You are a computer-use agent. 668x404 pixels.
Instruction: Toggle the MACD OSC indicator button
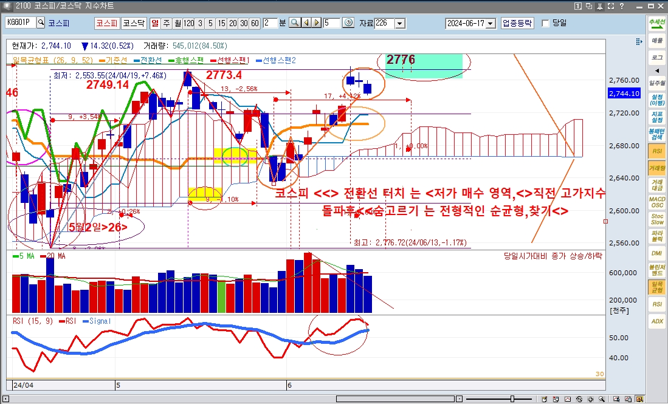pos(657,202)
